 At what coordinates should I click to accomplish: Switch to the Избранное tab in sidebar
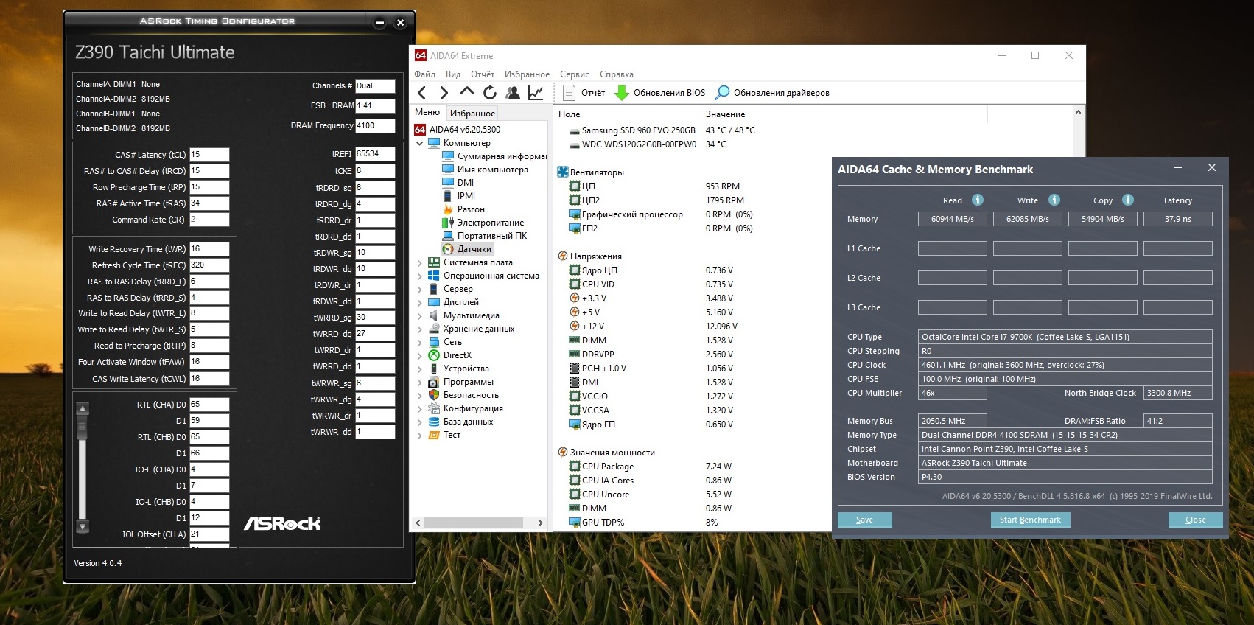pos(472,113)
